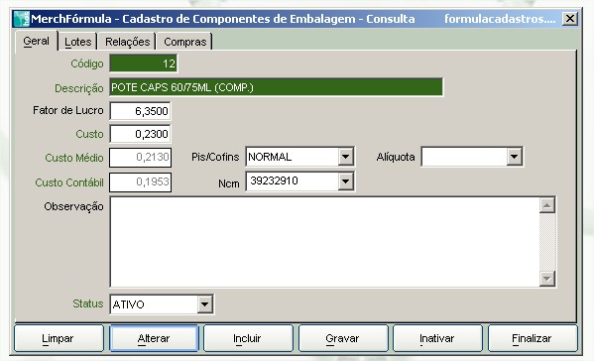Expand the Ncm dropdown arrow

coord(345,181)
